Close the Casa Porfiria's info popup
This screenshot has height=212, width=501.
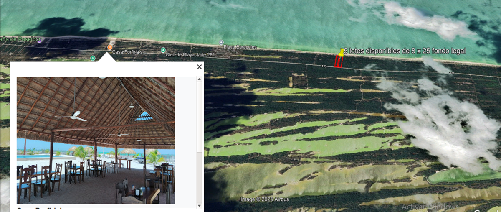[199, 67]
